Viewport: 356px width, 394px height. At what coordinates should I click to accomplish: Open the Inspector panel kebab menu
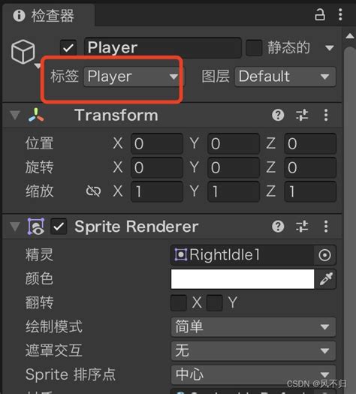click(340, 14)
